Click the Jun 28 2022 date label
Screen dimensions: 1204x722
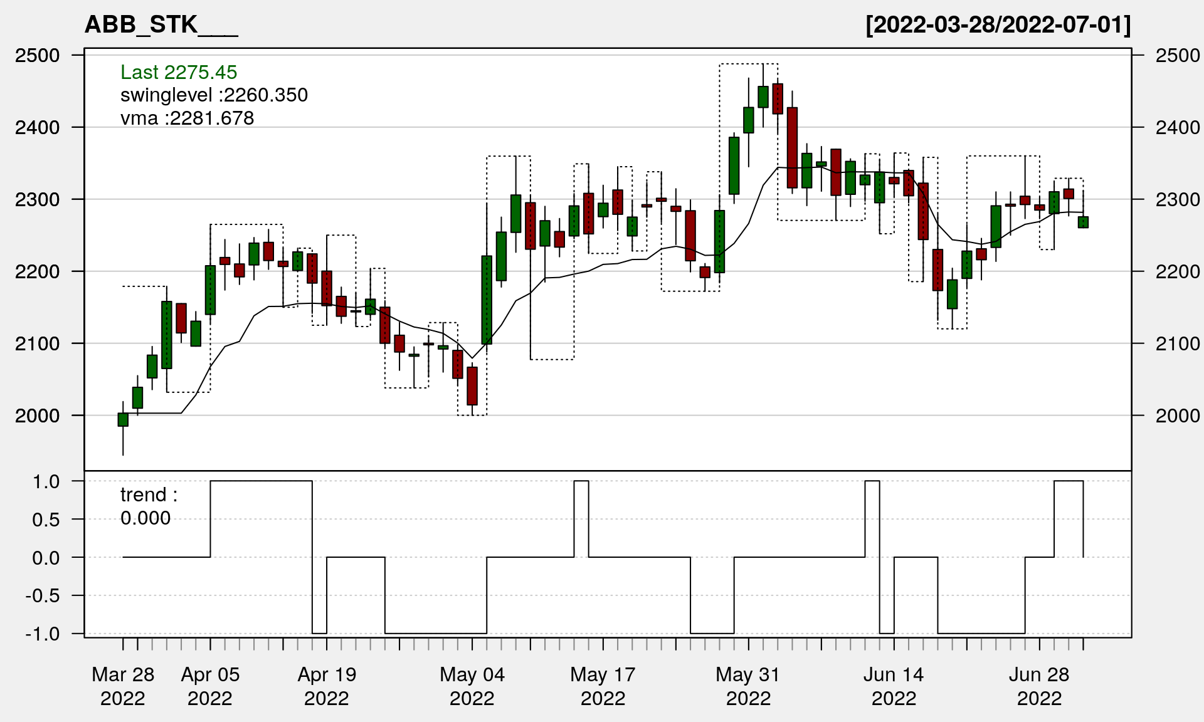tap(1039, 686)
